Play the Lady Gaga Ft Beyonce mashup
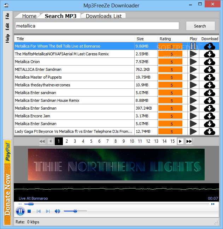 coord(193,131)
